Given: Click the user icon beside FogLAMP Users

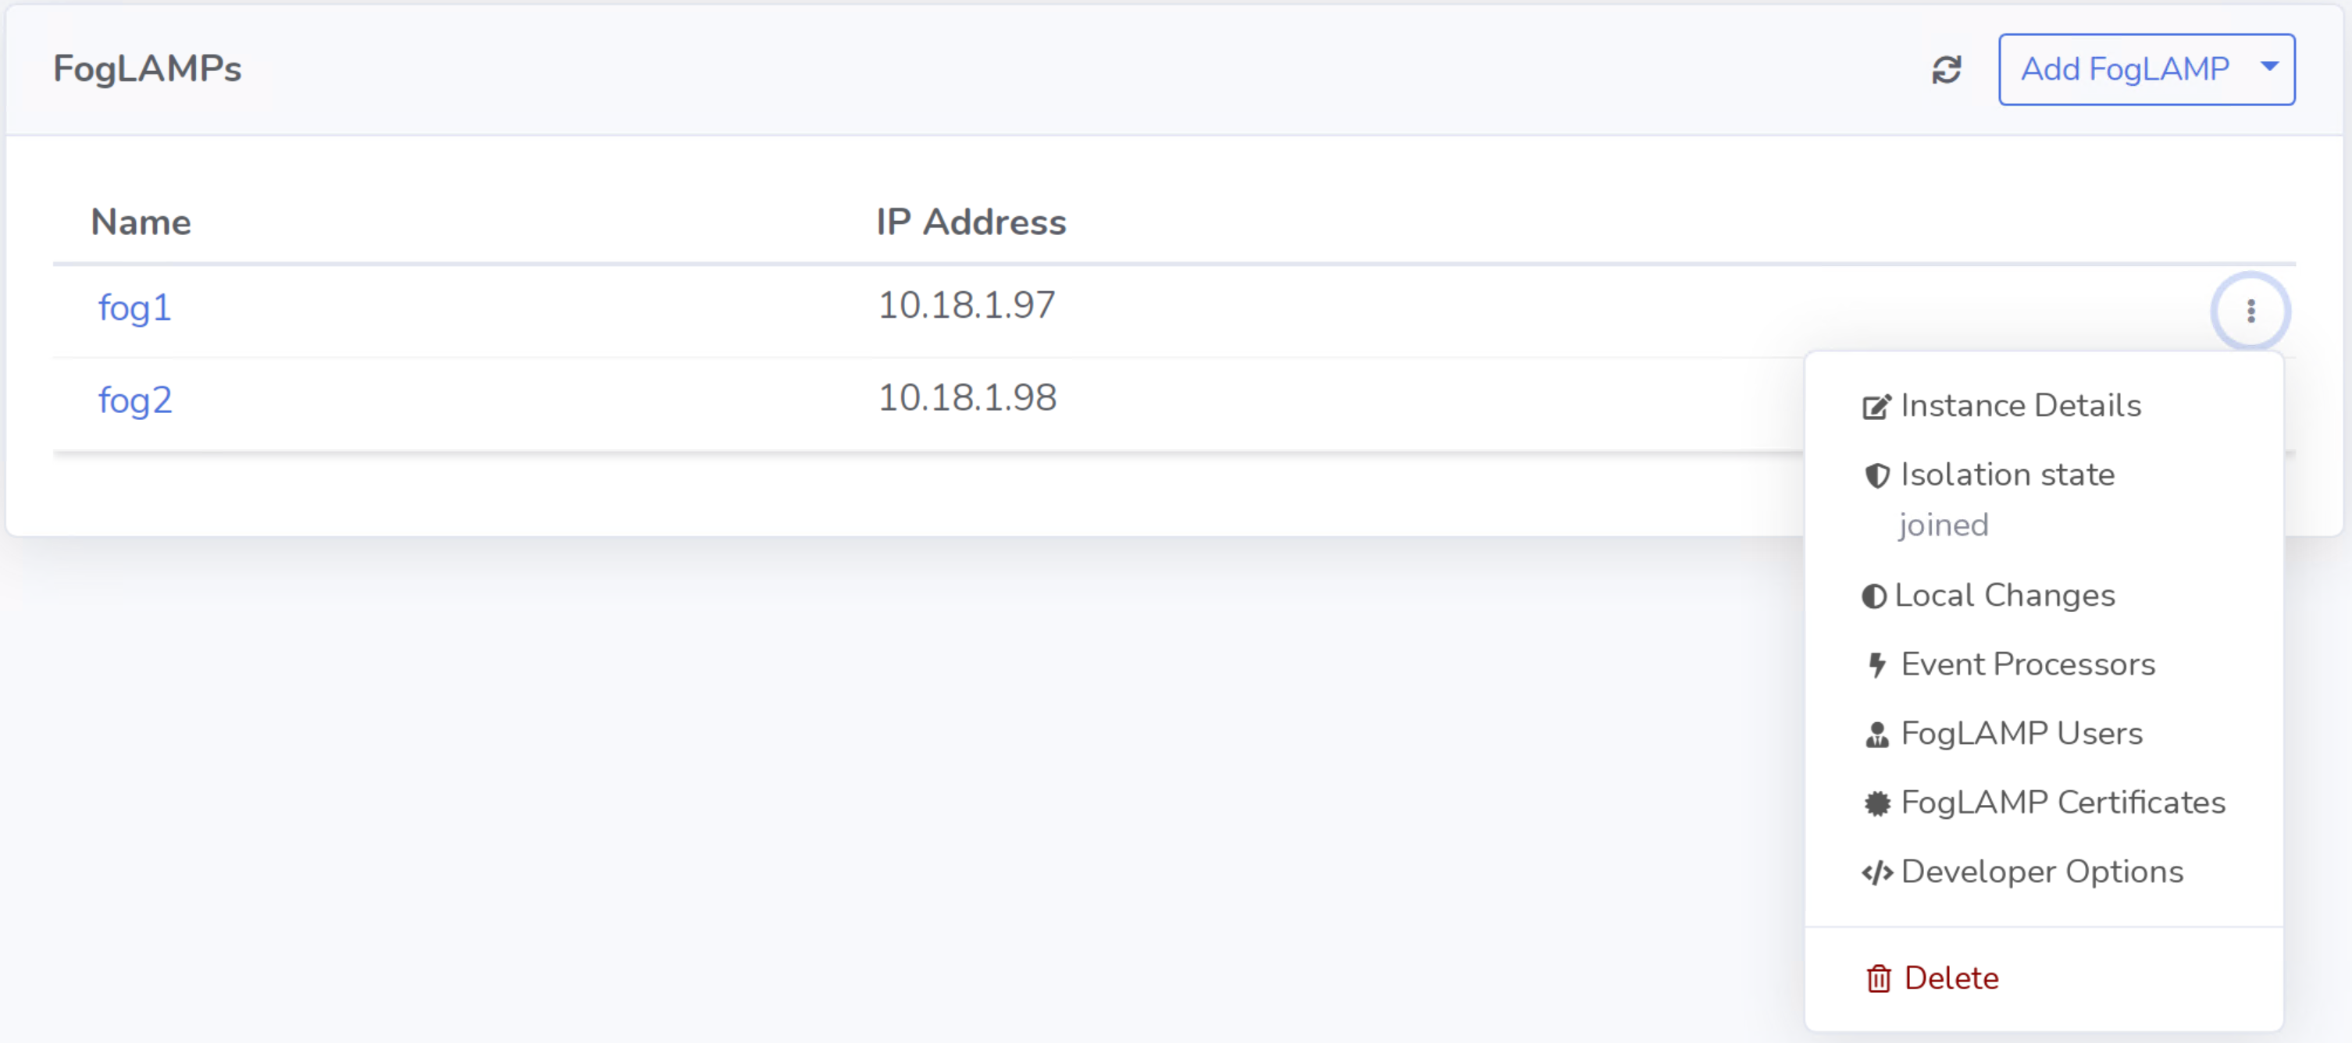Looking at the screenshot, I should pyautogui.click(x=1876, y=735).
